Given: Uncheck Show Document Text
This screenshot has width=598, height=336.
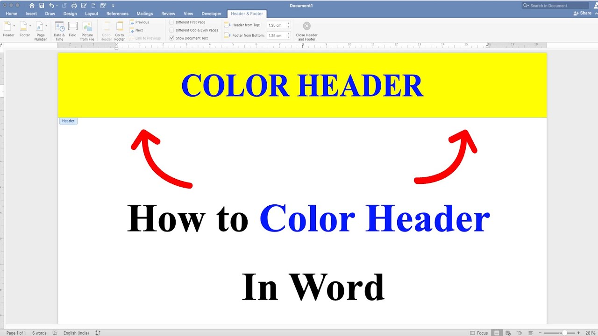Looking at the screenshot, I should pyautogui.click(x=171, y=38).
